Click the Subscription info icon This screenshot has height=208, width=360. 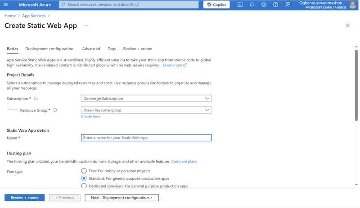(x=36, y=99)
